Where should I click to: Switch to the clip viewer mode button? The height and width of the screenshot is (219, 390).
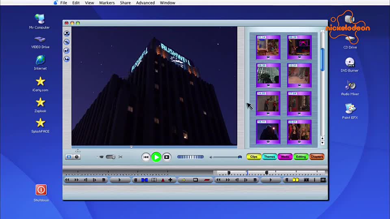point(69,157)
